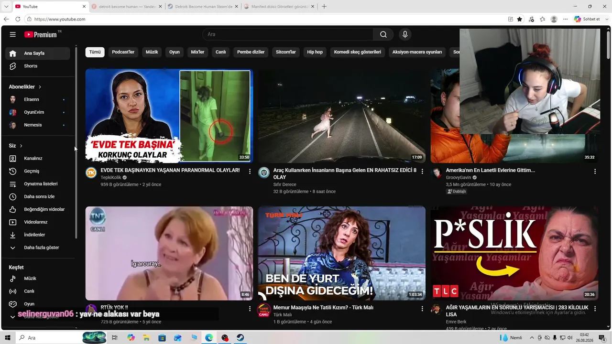
Task: Select the Müzik filter chip
Action: tap(152, 52)
